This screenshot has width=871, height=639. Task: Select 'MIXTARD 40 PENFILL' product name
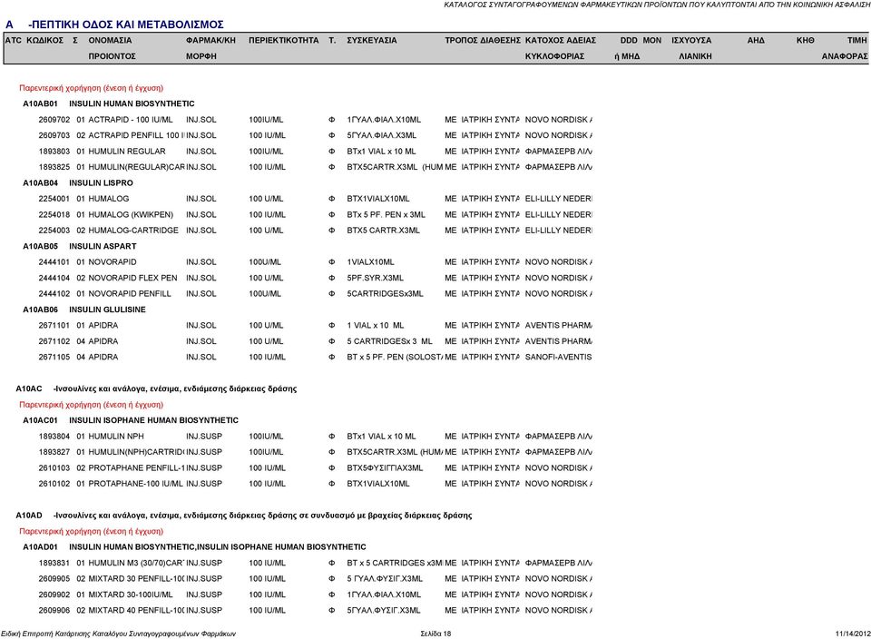[x=136, y=610]
